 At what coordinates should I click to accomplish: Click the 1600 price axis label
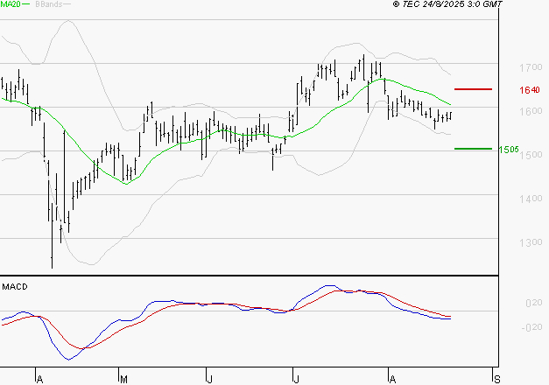(x=531, y=111)
